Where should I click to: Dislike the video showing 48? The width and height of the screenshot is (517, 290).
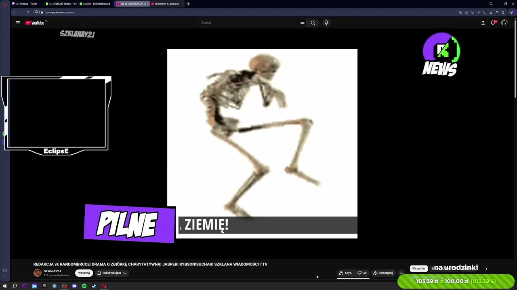(362, 273)
